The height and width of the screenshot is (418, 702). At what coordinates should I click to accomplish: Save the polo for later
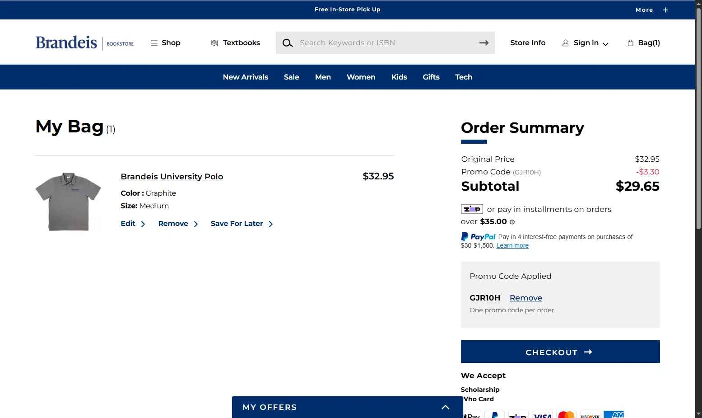tap(242, 224)
